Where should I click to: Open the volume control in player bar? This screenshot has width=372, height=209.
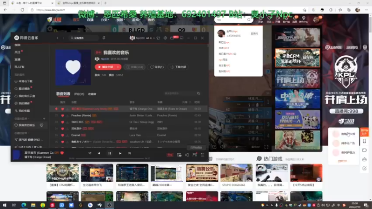187,155
